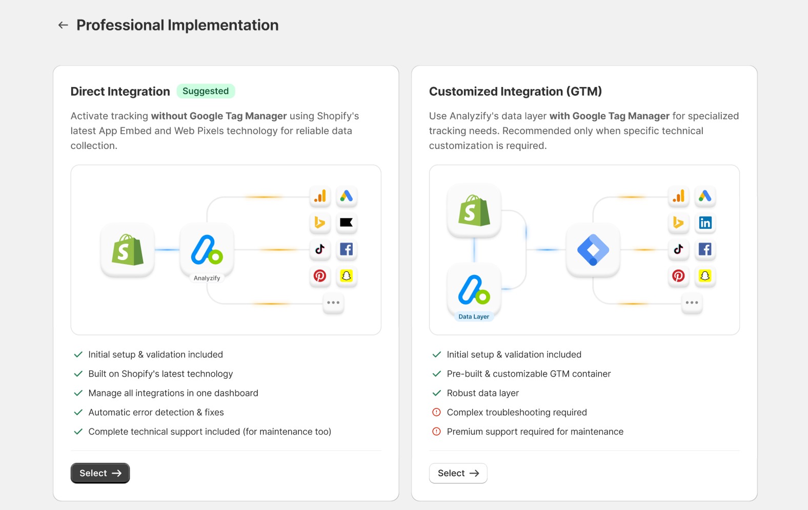Click Google Ads icon in GTM diagram
This screenshot has height=510, width=808.
coord(705,196)
